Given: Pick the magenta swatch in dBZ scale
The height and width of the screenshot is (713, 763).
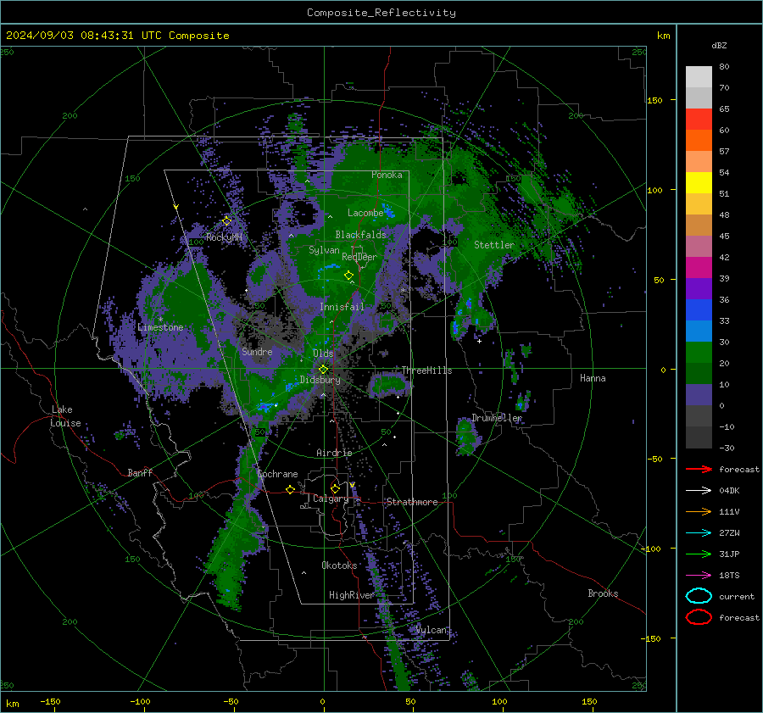Looking at the screenshot, I should coord(699,267).
